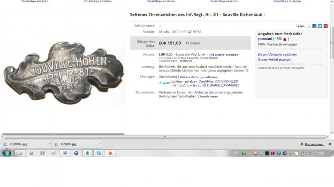The image size is (334, 187).
Task: Switch to Microsoft Word in the taskbar
Action: click(65, 153)
